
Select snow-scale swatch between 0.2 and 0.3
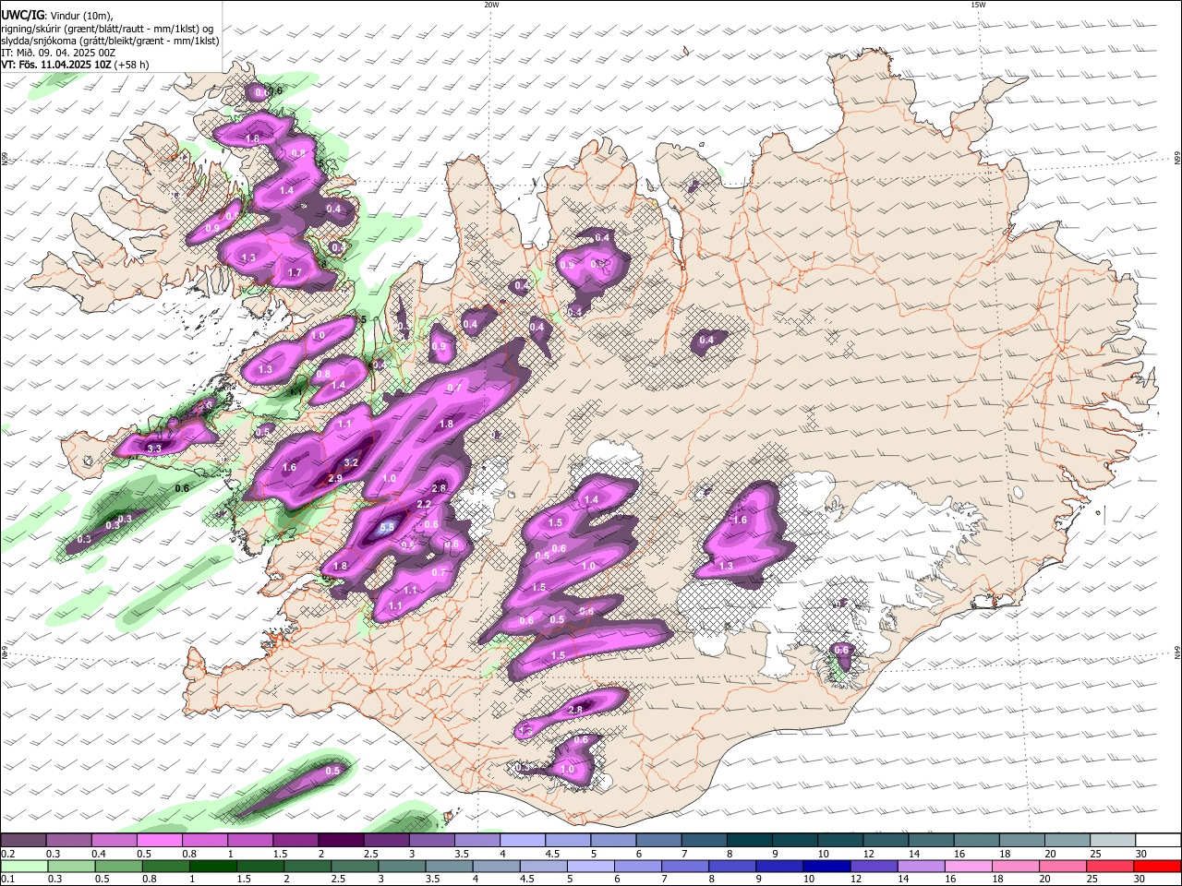pos(23,840)
